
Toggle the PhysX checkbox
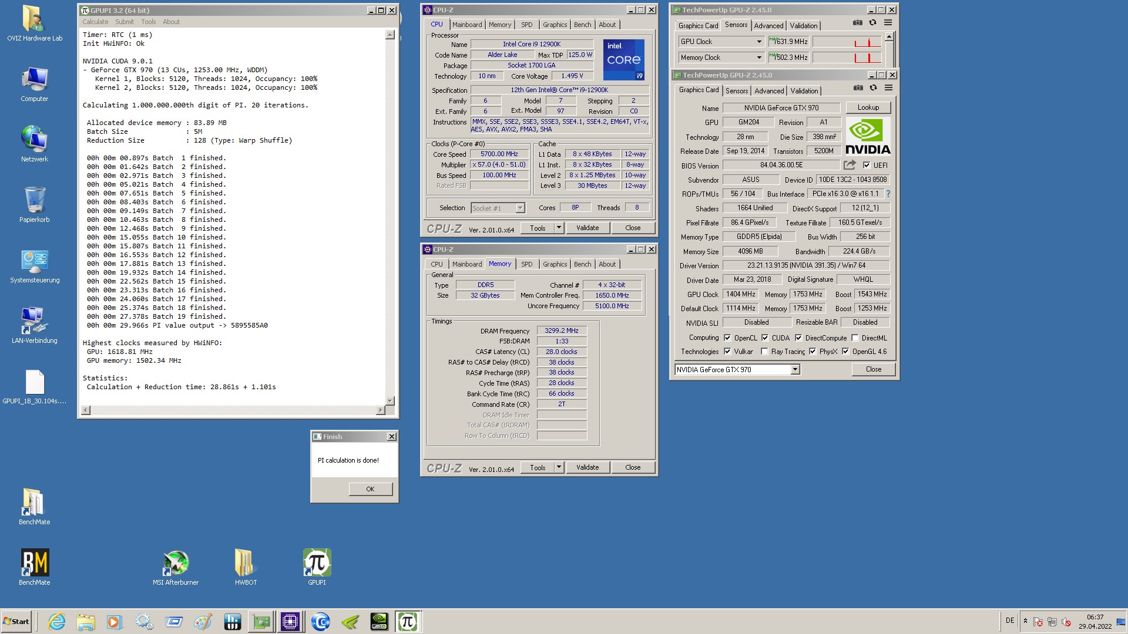(813, 351)
